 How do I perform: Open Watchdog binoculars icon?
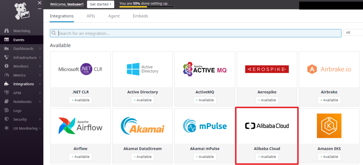(x=6, y=31)
